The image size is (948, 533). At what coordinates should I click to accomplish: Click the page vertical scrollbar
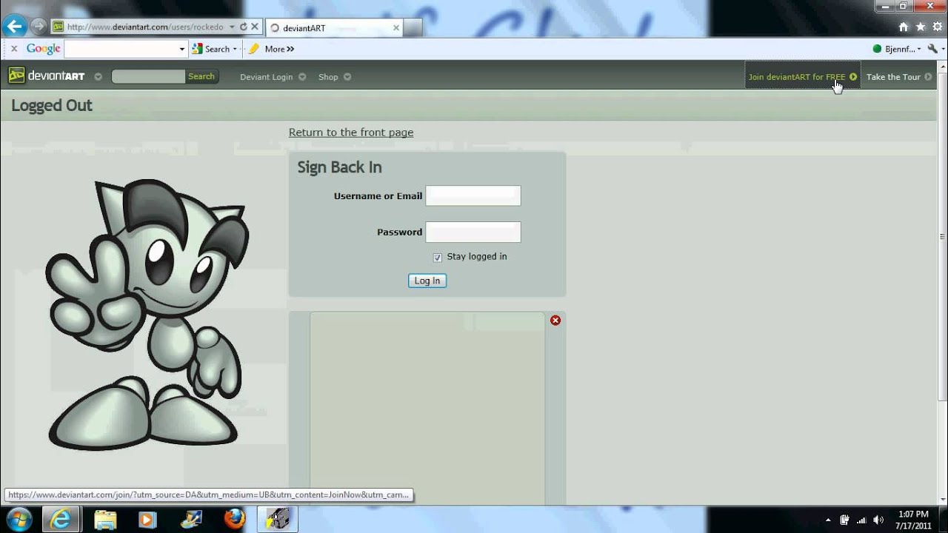pos(942,237)
